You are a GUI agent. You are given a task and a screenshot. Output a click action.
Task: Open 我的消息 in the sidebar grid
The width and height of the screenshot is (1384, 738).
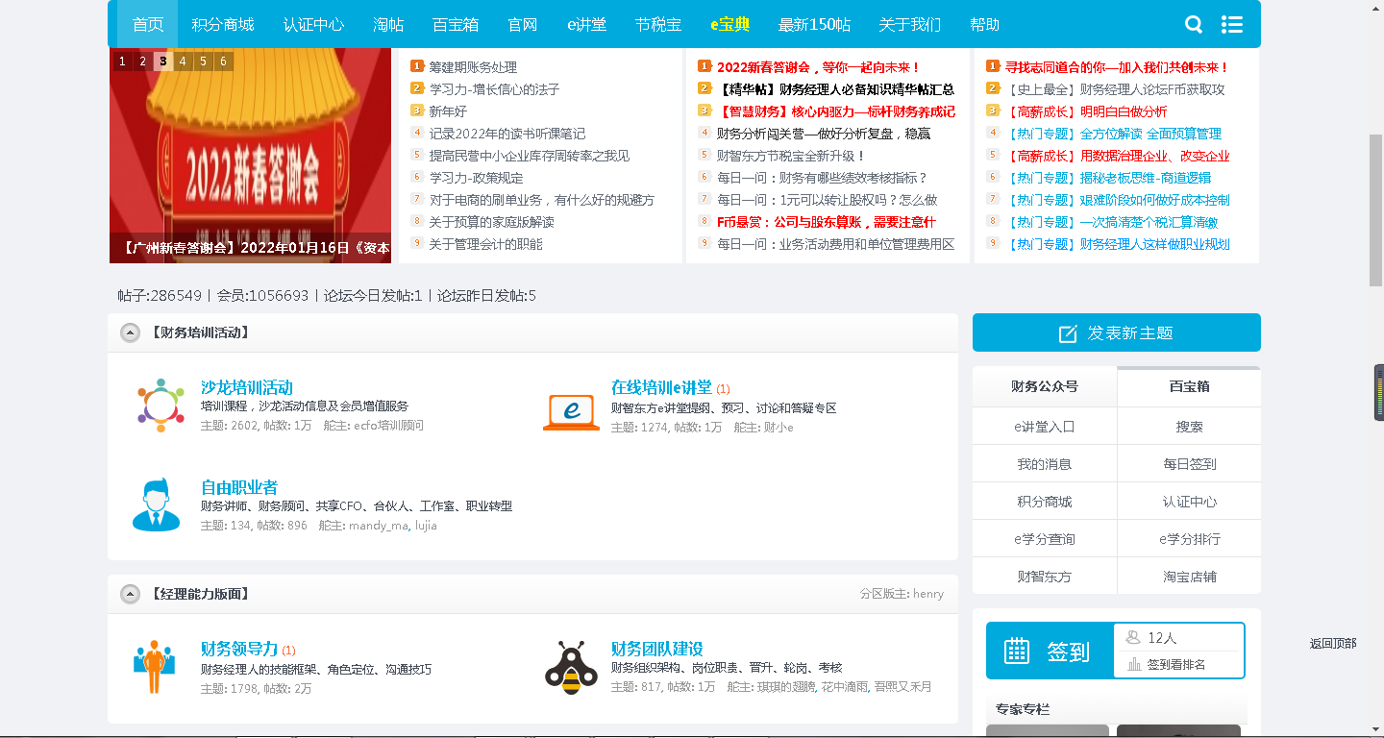(1045, 463)
